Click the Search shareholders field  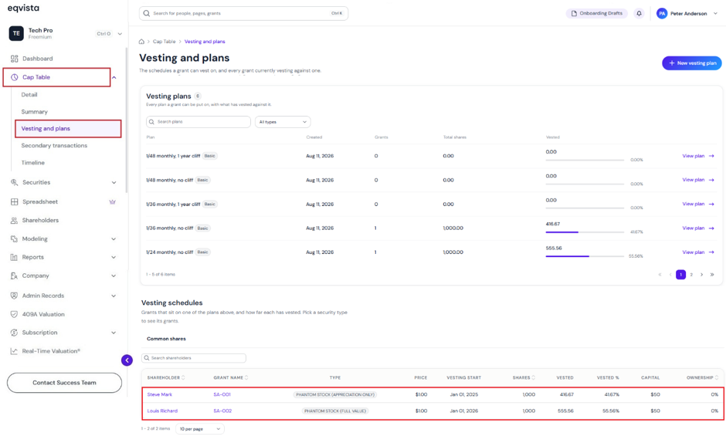[194, 358]
